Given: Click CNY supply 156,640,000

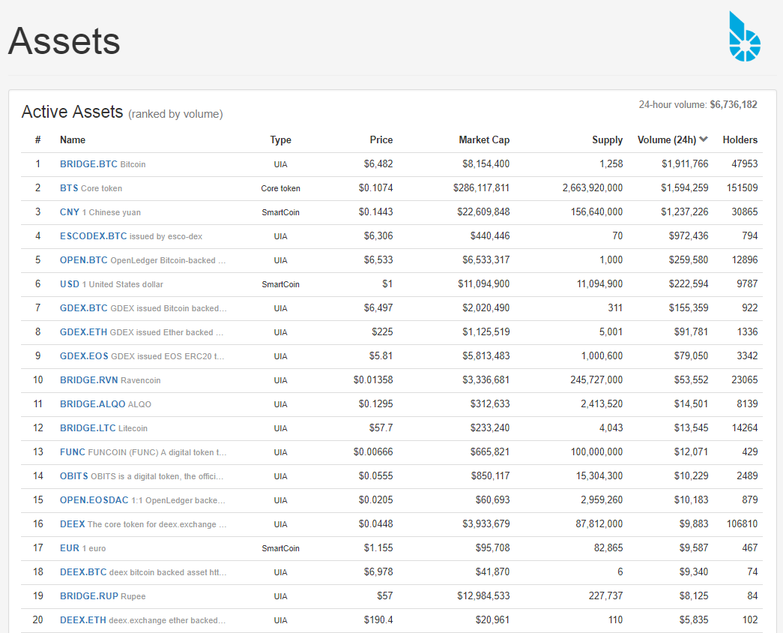Looking at the screenshot, I should 596,212.
